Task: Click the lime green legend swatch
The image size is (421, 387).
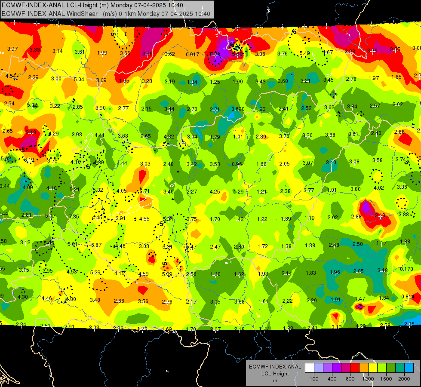Action: tap(382, 368)
